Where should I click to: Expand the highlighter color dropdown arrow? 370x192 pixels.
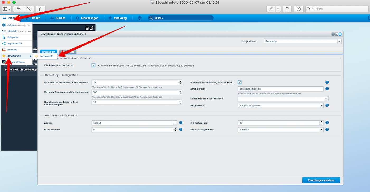click(278, 9)
